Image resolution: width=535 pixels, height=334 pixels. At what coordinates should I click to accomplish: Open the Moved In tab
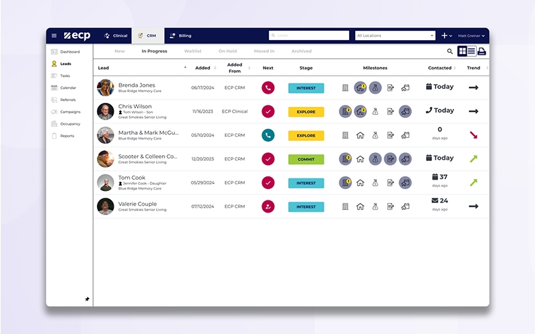264,51
